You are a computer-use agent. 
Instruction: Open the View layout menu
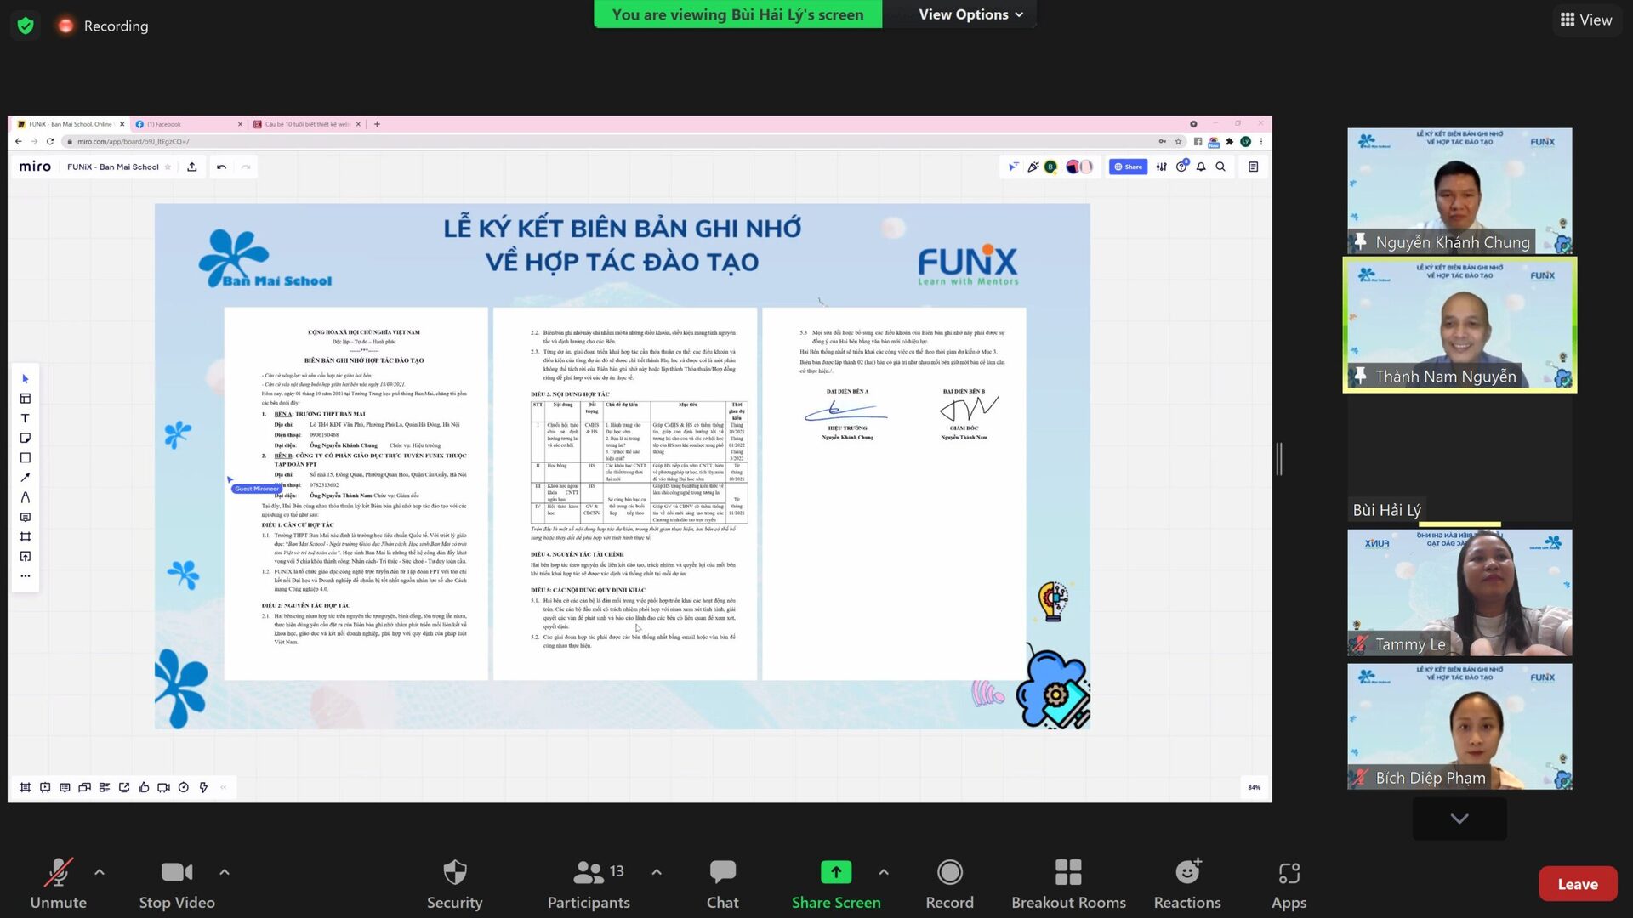click(1585, 20)
